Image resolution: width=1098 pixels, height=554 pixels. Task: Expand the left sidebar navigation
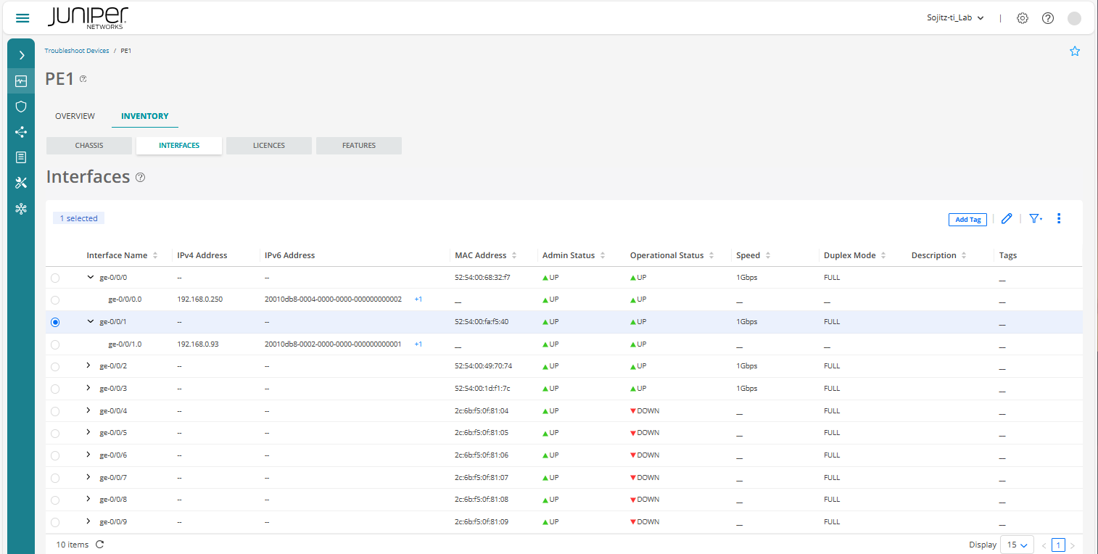[21, 55]
